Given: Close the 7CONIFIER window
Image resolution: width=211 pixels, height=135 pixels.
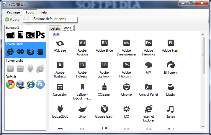Looking at the screenshot, I should pos(202,3).
